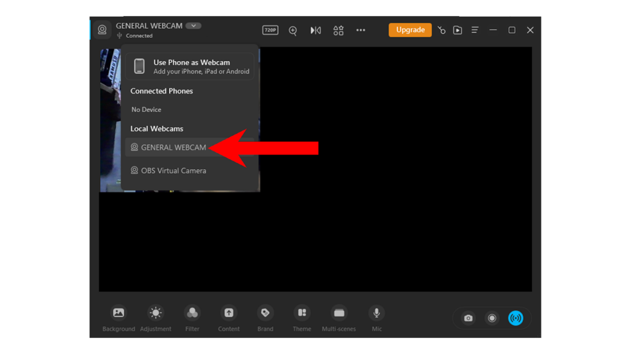Open the Brand tool

(265, 318)
